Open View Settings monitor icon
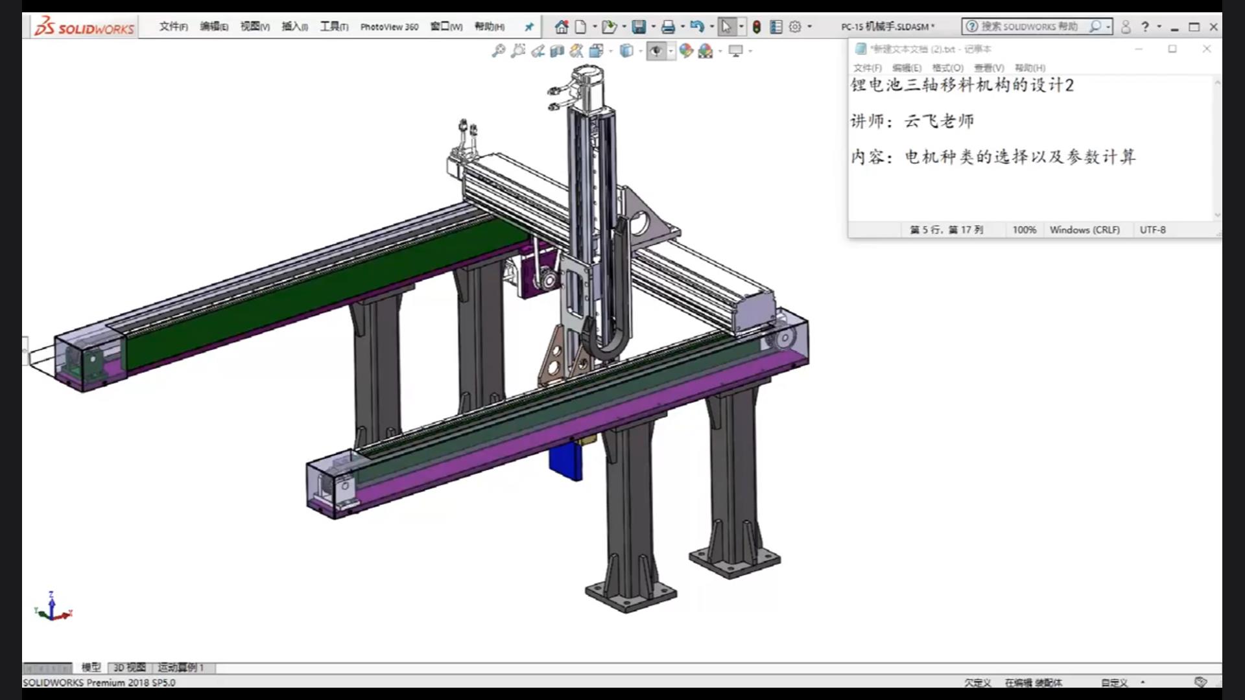The height and width of the screenshot is (700, 1245). pos(735,51)
